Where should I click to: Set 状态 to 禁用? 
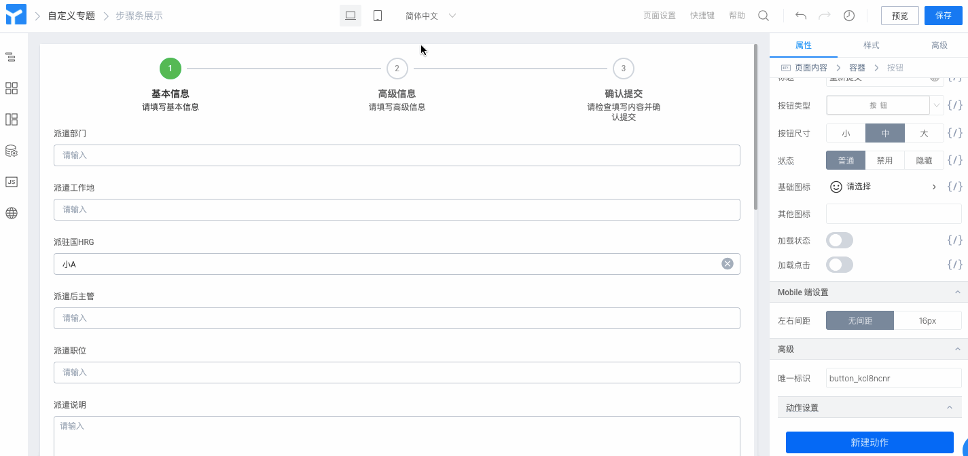pos(885,160)
